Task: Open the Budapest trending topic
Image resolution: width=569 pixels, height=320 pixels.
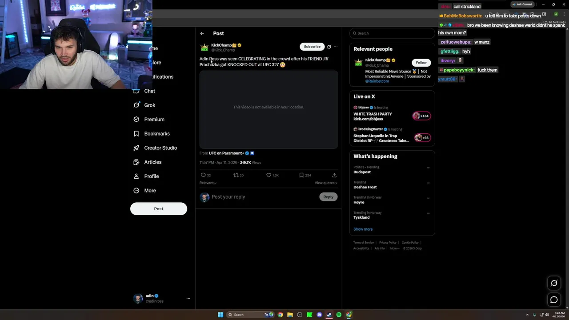Action: click(x=362, y=172)
